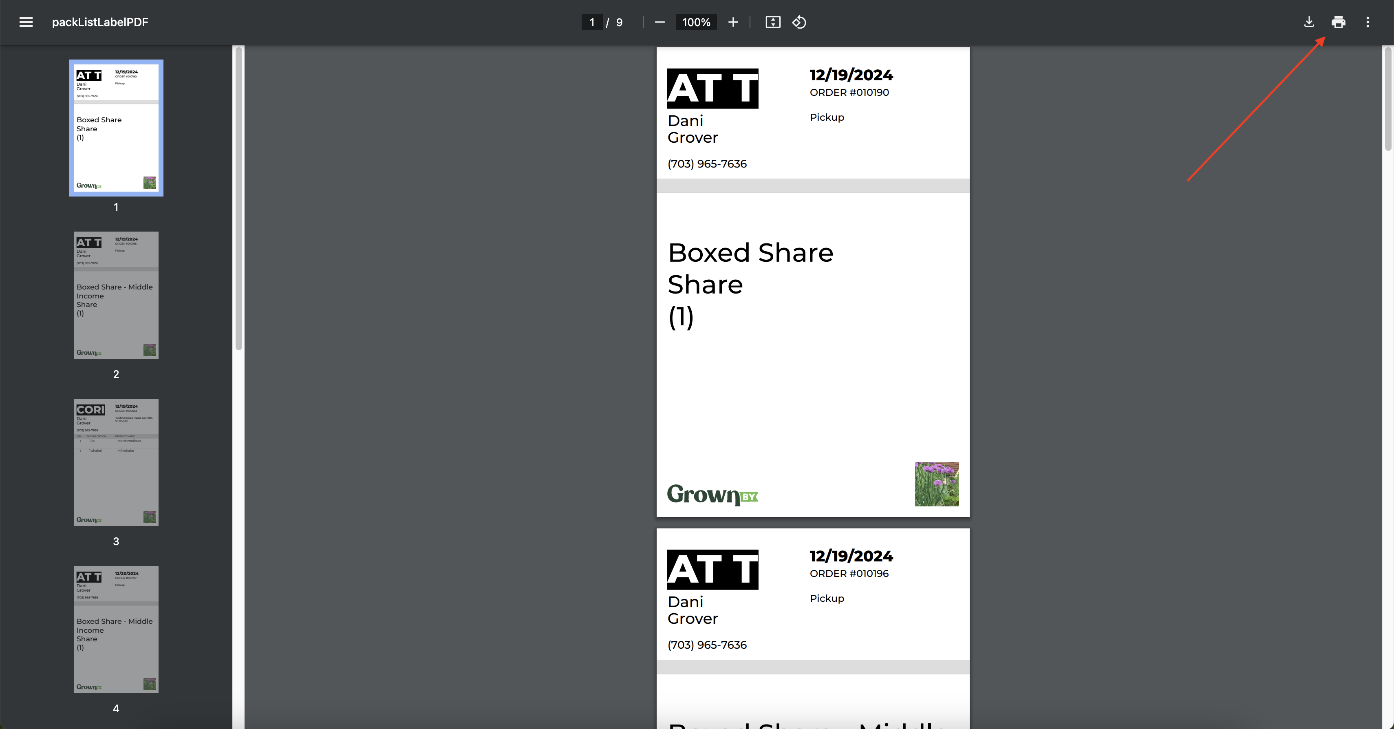Click the phone number on first label

(x=707, y=164)
